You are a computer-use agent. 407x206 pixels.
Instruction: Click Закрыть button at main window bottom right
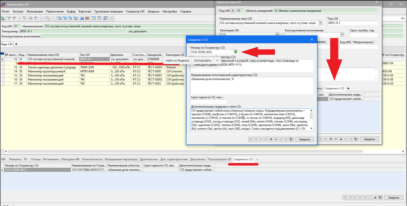coord(393,197)
